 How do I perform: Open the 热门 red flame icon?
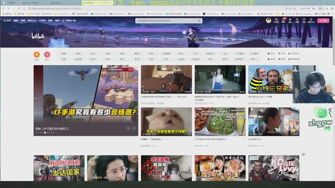click(x=47, y=55)
